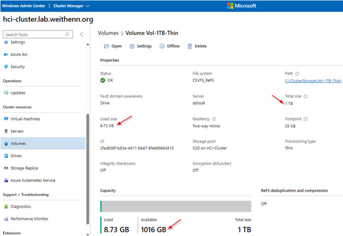Image resolution: width=343 pixels, height=236 pixels.
Task: Open the ClusterStorage Vol-1TB-Thin path link
Action: [313, 80]
